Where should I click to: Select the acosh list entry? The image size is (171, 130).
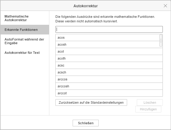(x=107, y=44)
